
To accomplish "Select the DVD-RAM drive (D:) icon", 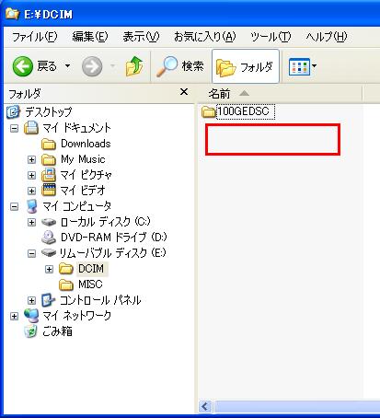I will (x=49, y=238).
